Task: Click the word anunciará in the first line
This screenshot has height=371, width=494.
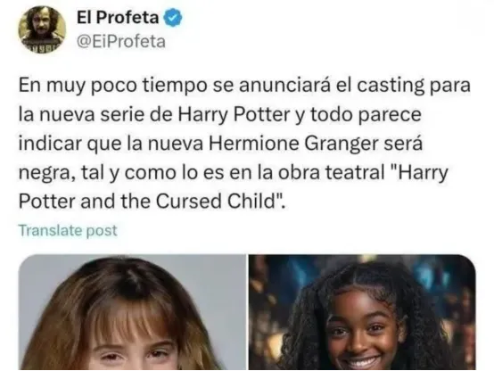Action: (x=284, y=86)
